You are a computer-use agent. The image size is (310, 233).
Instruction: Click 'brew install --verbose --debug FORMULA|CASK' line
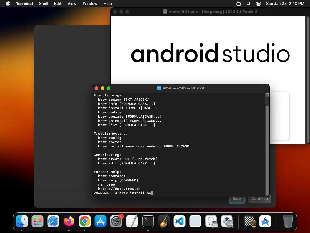click(144, 147)
